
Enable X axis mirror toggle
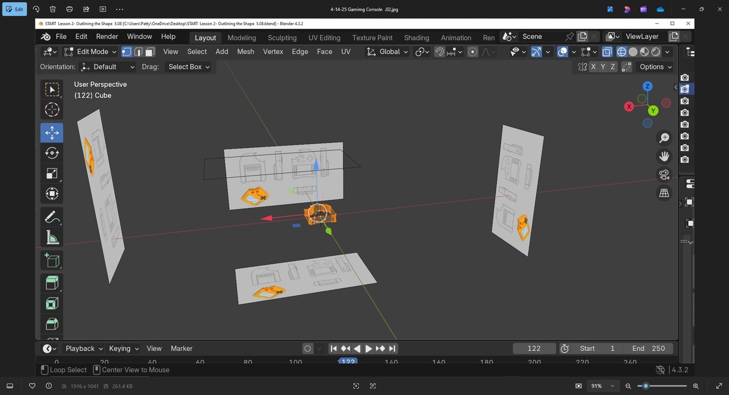click(593, 67)
